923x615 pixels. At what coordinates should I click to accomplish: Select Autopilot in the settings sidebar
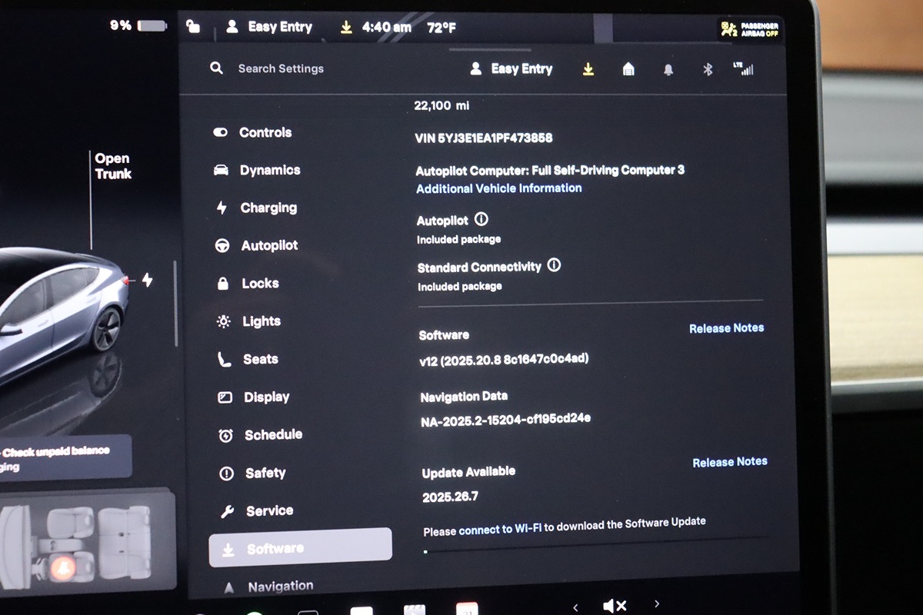tap(268, 245)
